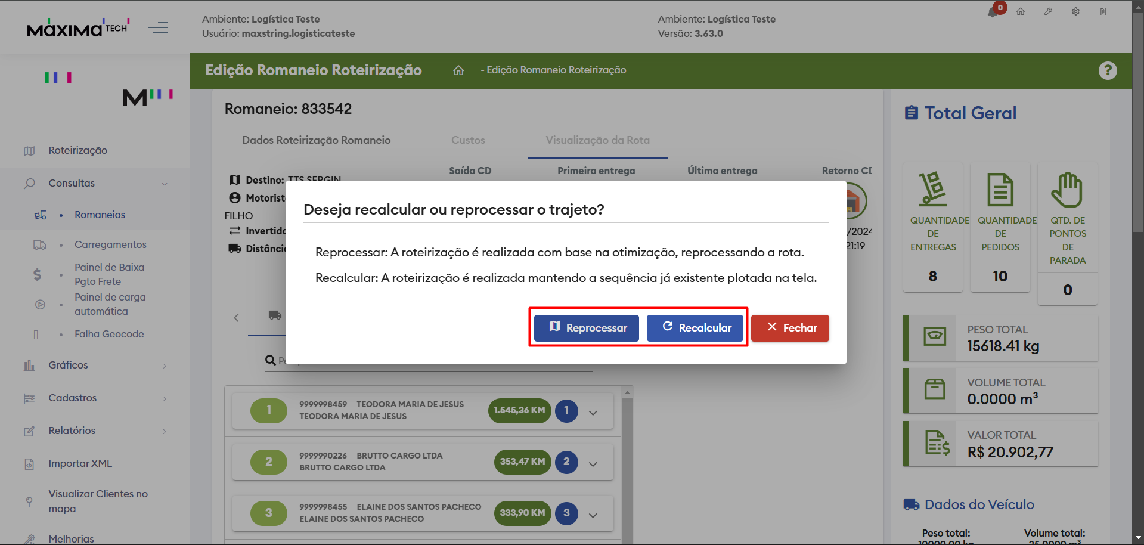Click the truck tab icon

pyautogui.click(x=275, y=315)
